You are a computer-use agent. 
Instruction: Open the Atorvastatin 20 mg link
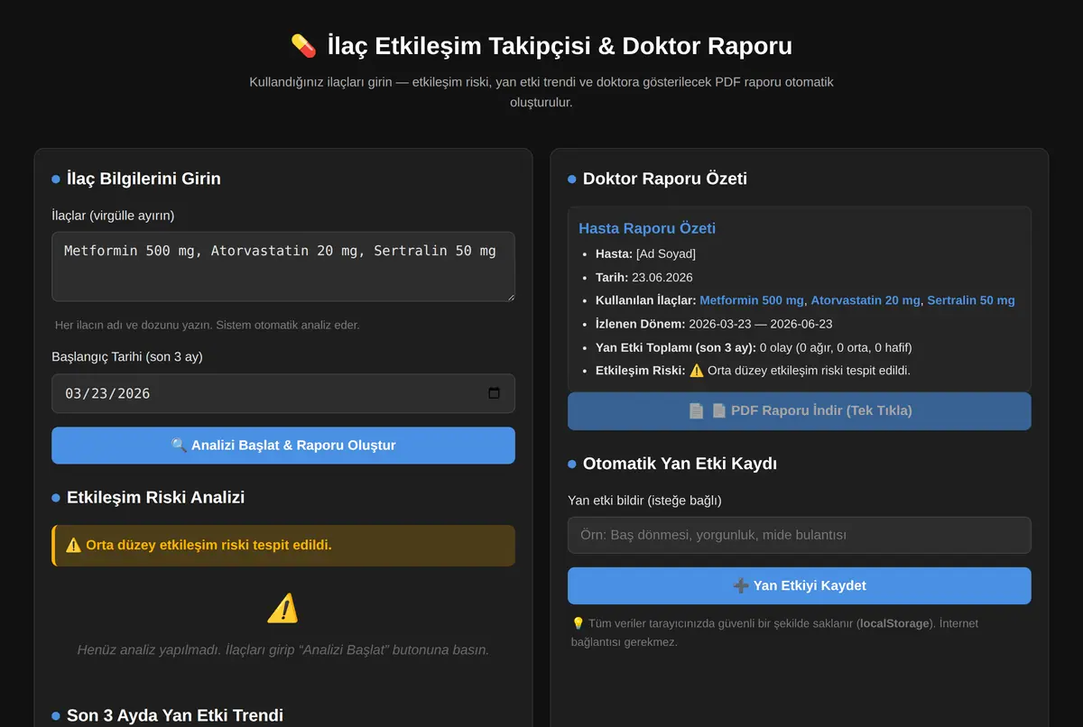point(865,300)
